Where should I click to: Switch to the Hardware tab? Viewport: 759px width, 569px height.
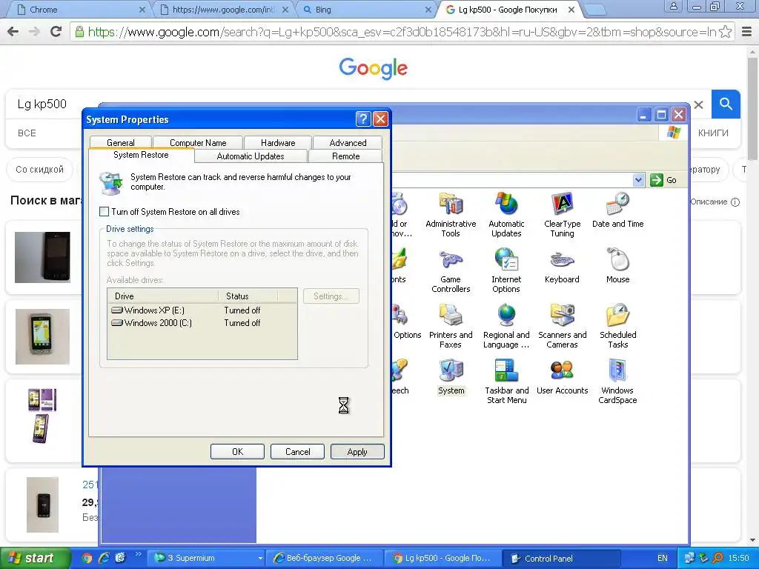(278, 142)
